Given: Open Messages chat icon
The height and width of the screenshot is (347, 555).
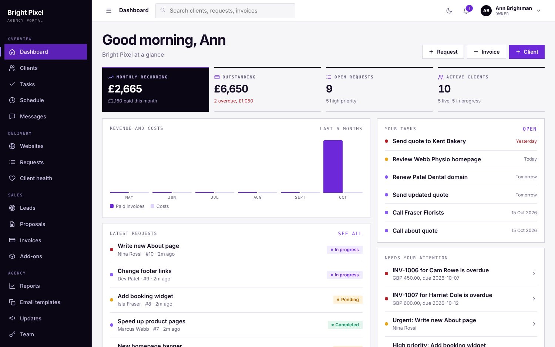Looking at the screenshot, I should pyautogui.click(x=12, y=117).
